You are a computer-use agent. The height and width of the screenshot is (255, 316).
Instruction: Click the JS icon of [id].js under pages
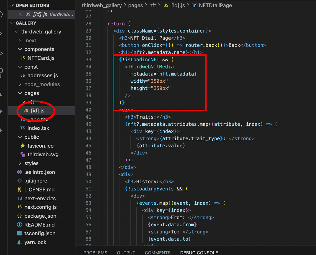coord(26,111)
